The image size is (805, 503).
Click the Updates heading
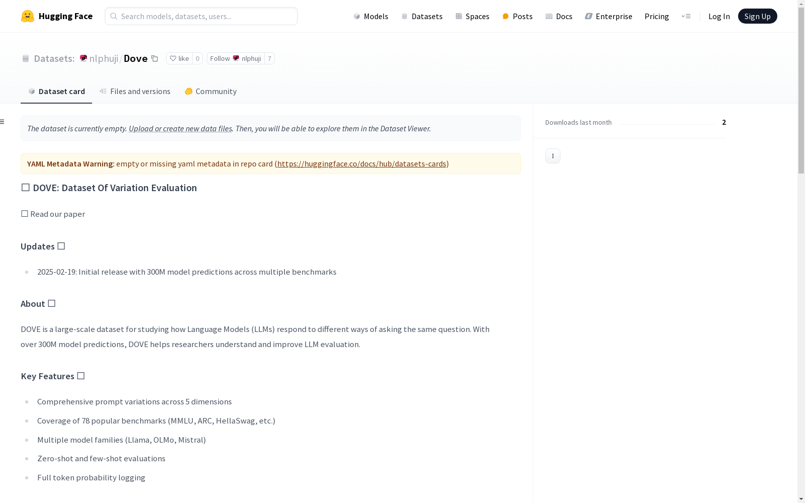43,246
